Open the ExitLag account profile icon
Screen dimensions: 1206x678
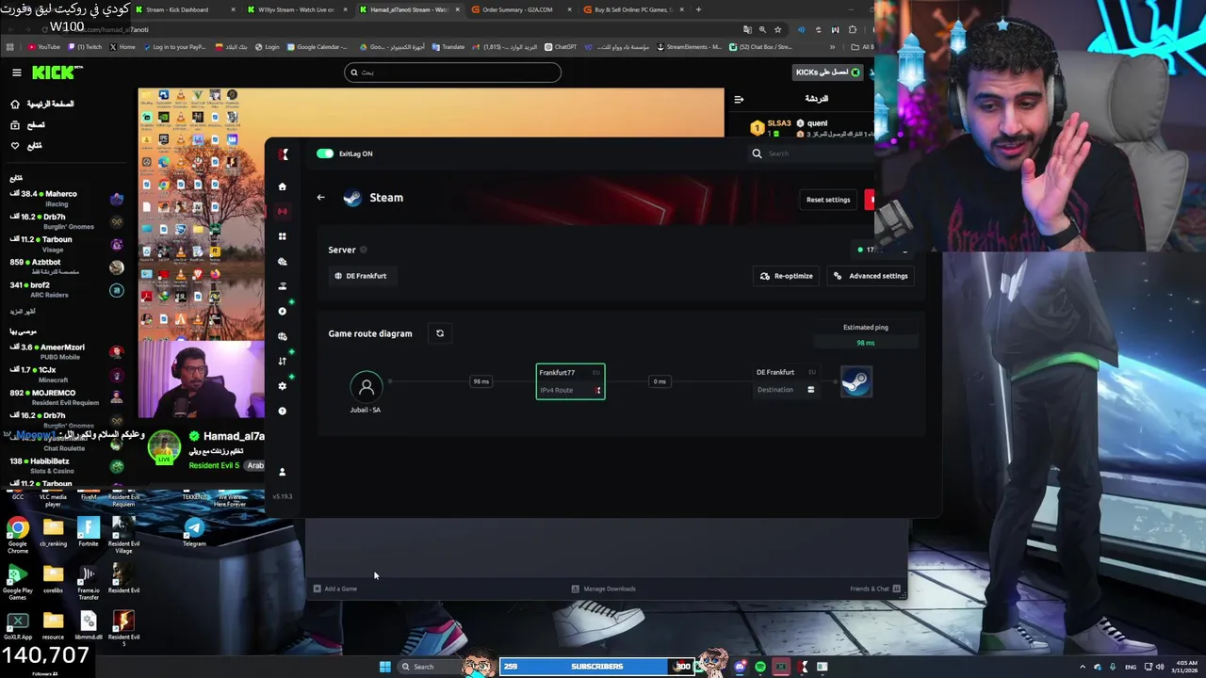tap(282, 472)
